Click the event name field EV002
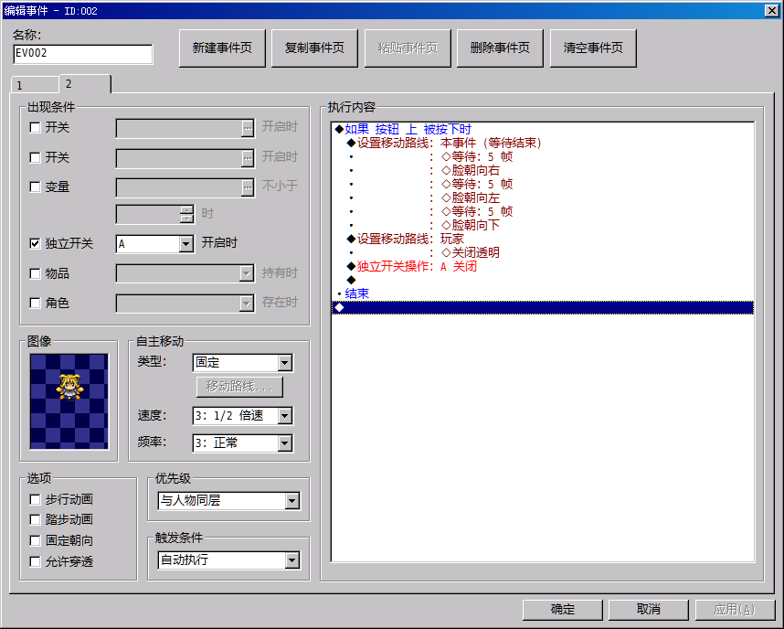The width and height of the screenshot is (784, 629). pyautogui.click(x=83, y=54)
